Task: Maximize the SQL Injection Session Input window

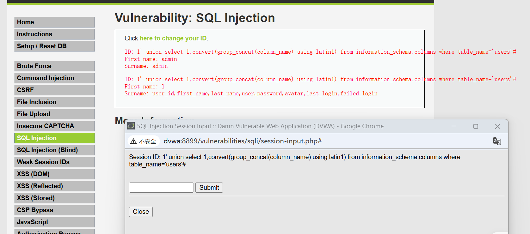Action: point(476,126)
